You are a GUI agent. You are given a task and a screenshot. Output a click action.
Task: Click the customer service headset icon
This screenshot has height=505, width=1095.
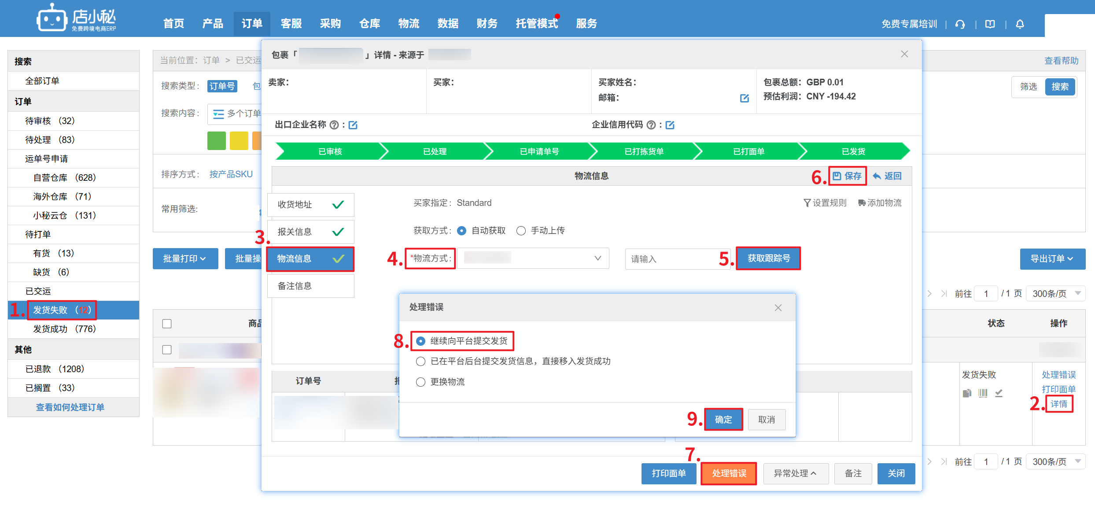coord(960,24)
